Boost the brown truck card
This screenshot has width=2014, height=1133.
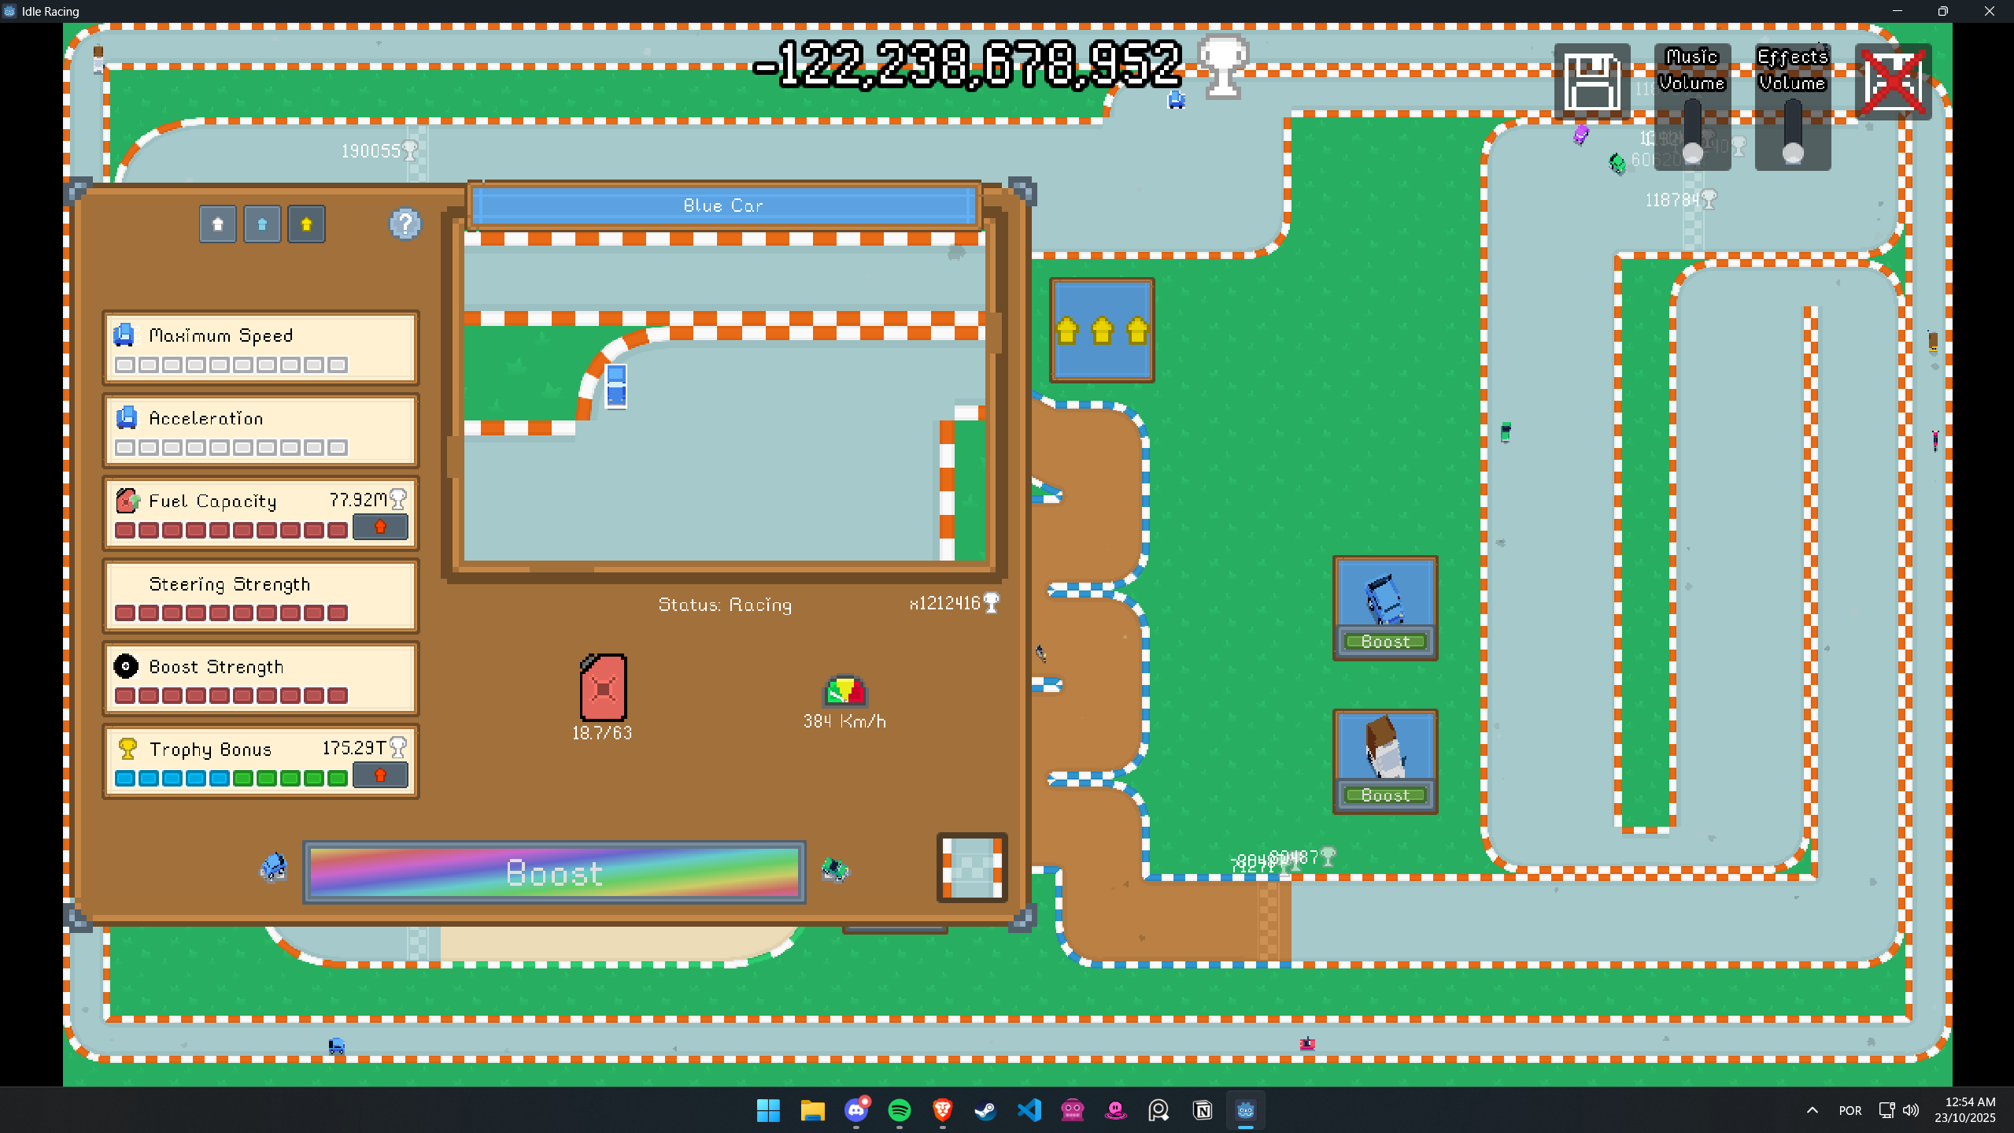click(1385, 795)
